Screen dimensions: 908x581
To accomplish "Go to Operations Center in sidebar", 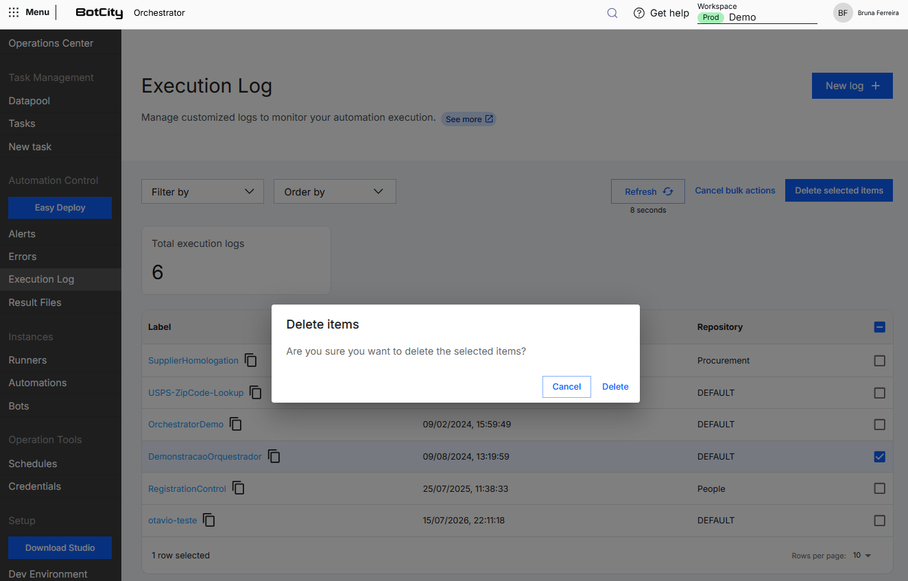I will pos(51,43).
